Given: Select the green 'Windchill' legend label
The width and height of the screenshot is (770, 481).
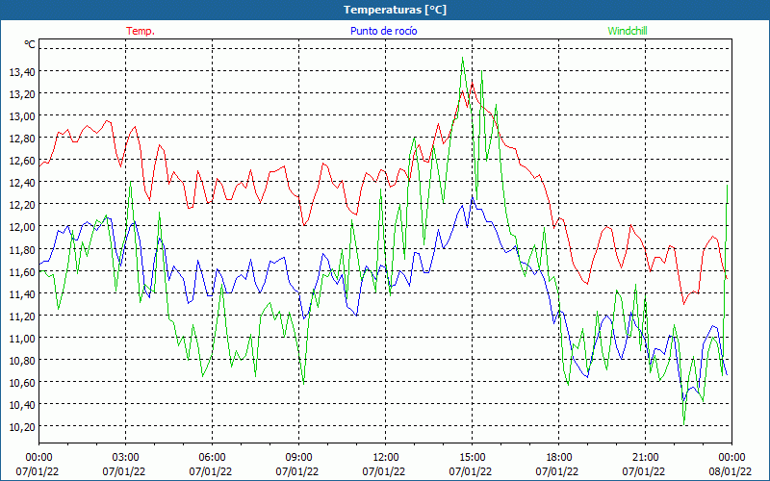Looking at the screenshot, I should pos(628,31).
